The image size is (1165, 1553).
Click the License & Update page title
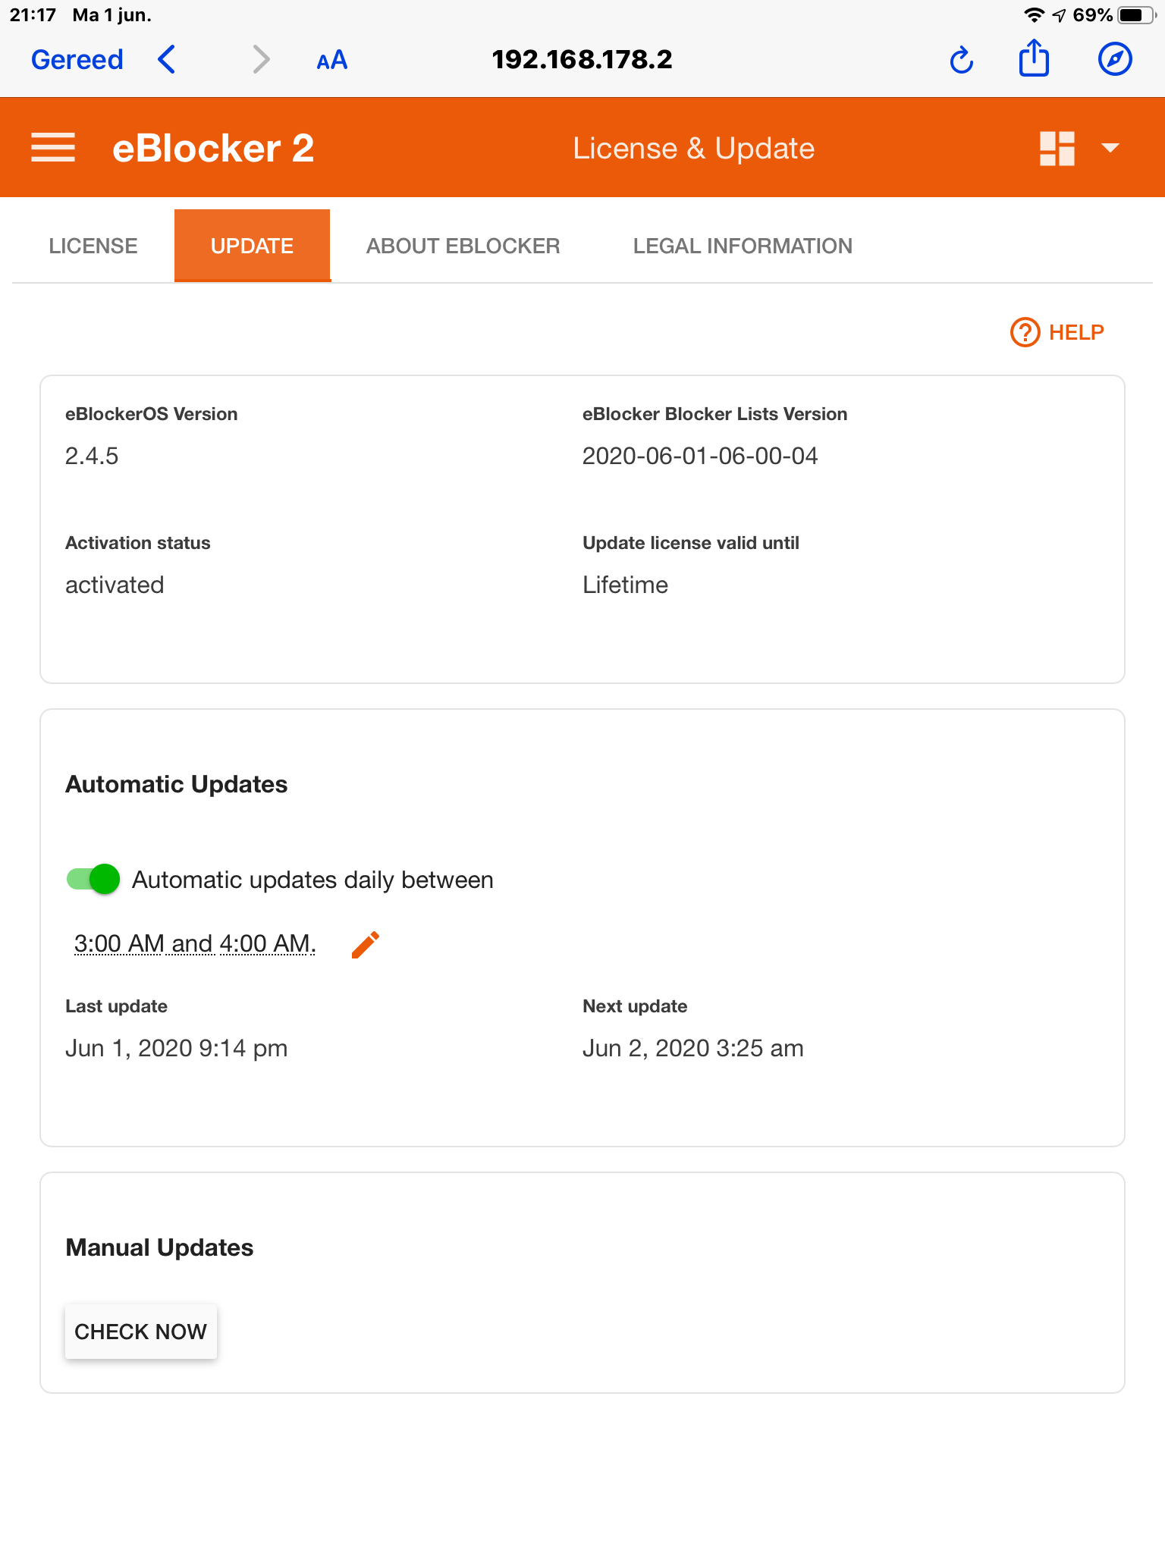coord(693,148)
